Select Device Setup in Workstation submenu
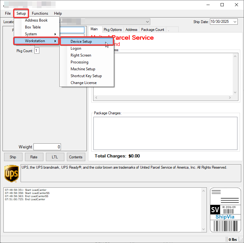The image size is (244, 243). [87, 42]
